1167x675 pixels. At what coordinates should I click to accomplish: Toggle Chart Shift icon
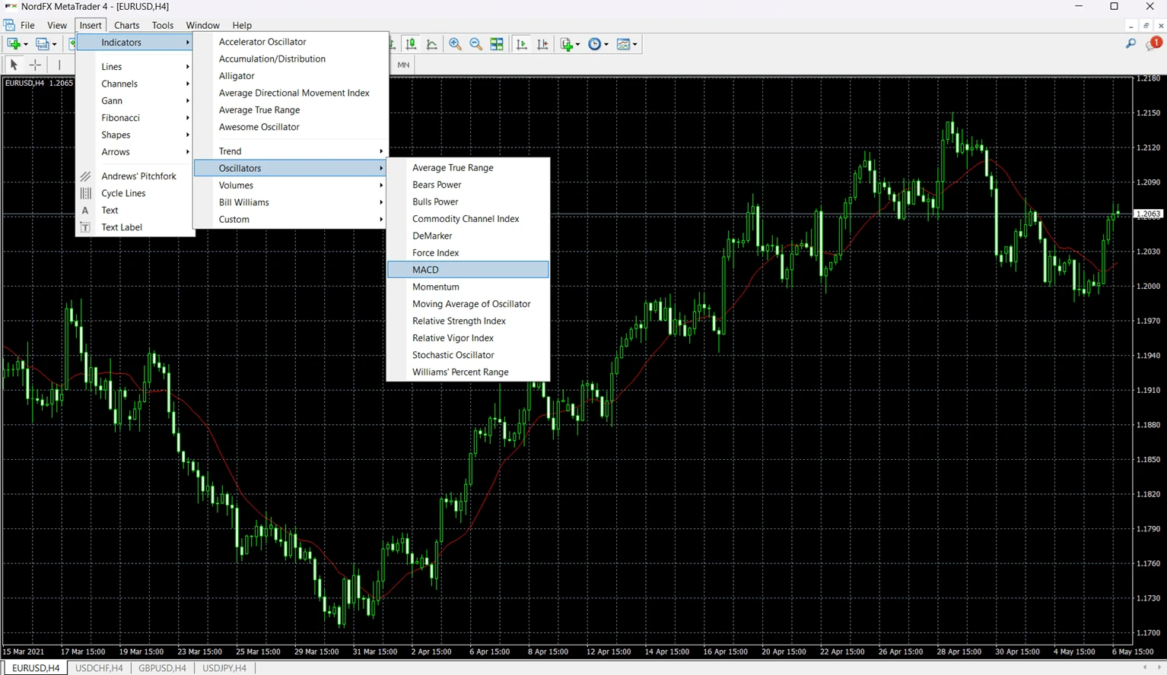542,44
